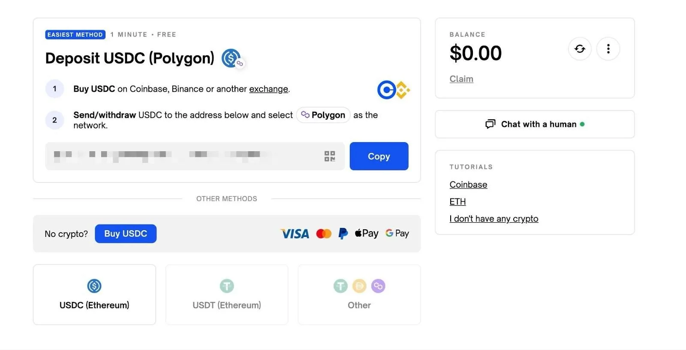Click the yellow coin icon in Other card
The image size is (686, 350).
359,286
